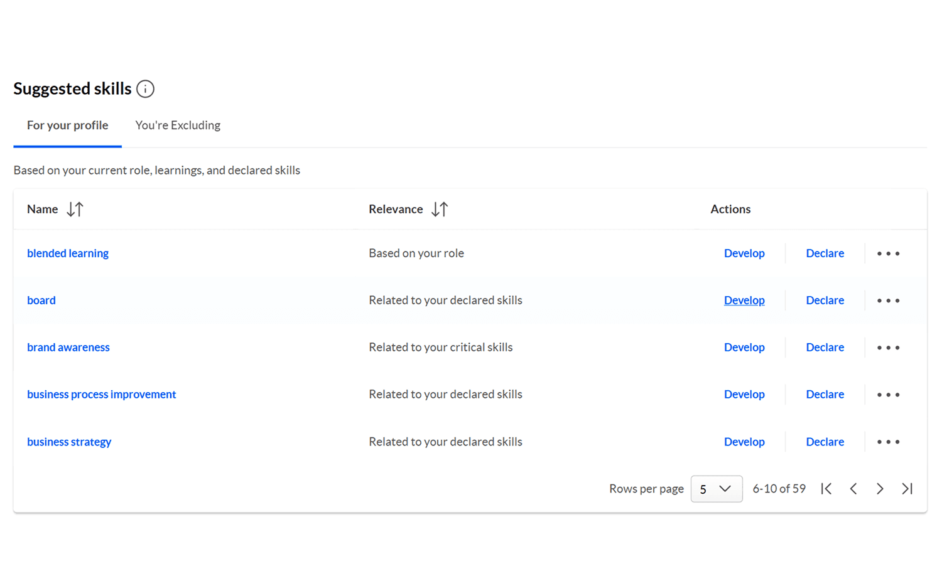Open the business process improvement link

(x=102, y=395)
